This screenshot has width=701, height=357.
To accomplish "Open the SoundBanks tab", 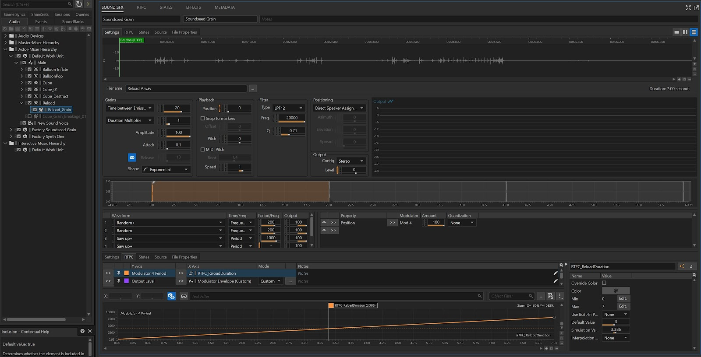I will (73, 21).
